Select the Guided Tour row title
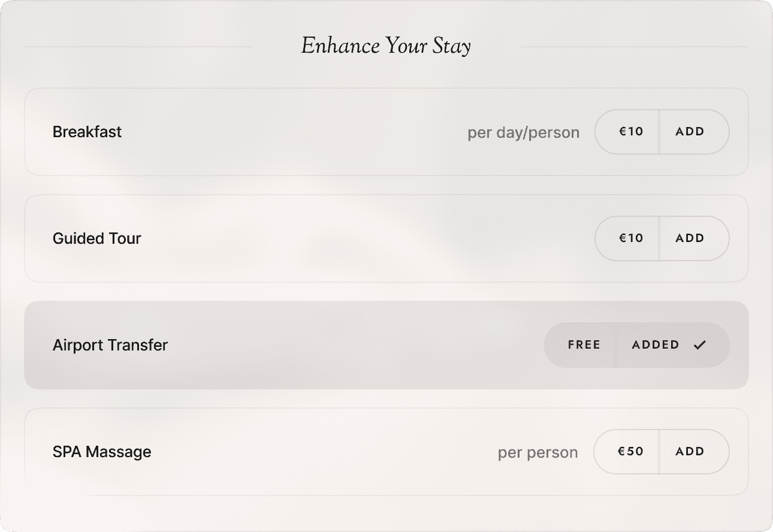 (x=96, y=238)
